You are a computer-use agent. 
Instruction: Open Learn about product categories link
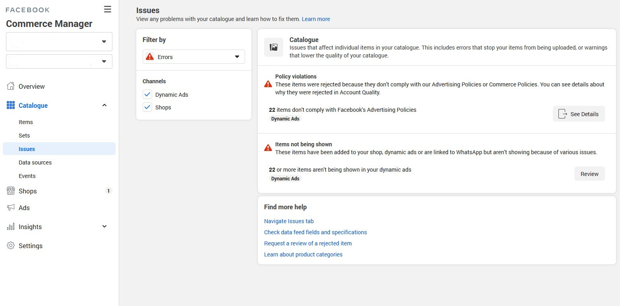point(303,254)
